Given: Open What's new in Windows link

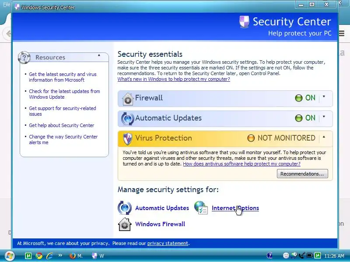Looking at the screenshot, I should coord(174,79).
